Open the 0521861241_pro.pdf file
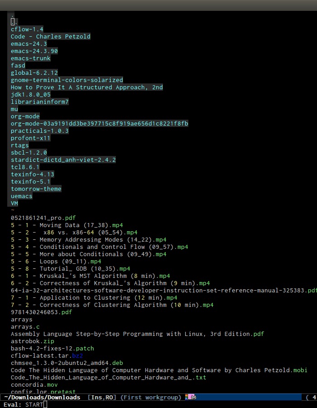The width and height of the screenshot is (317, 408). click(43, 218)
